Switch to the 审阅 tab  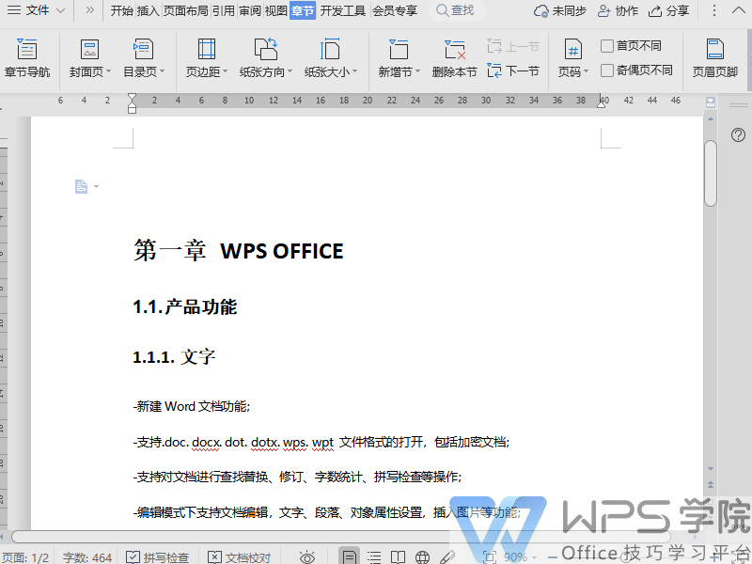point(250,10)
